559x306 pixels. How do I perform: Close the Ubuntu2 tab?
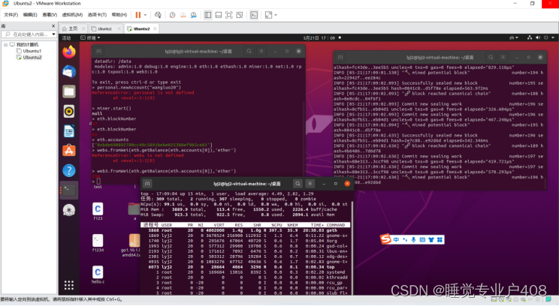tap(155, 28)
